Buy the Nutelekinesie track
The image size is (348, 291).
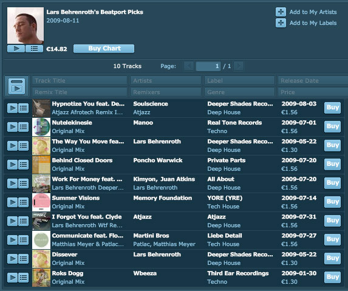pos(332,127)
